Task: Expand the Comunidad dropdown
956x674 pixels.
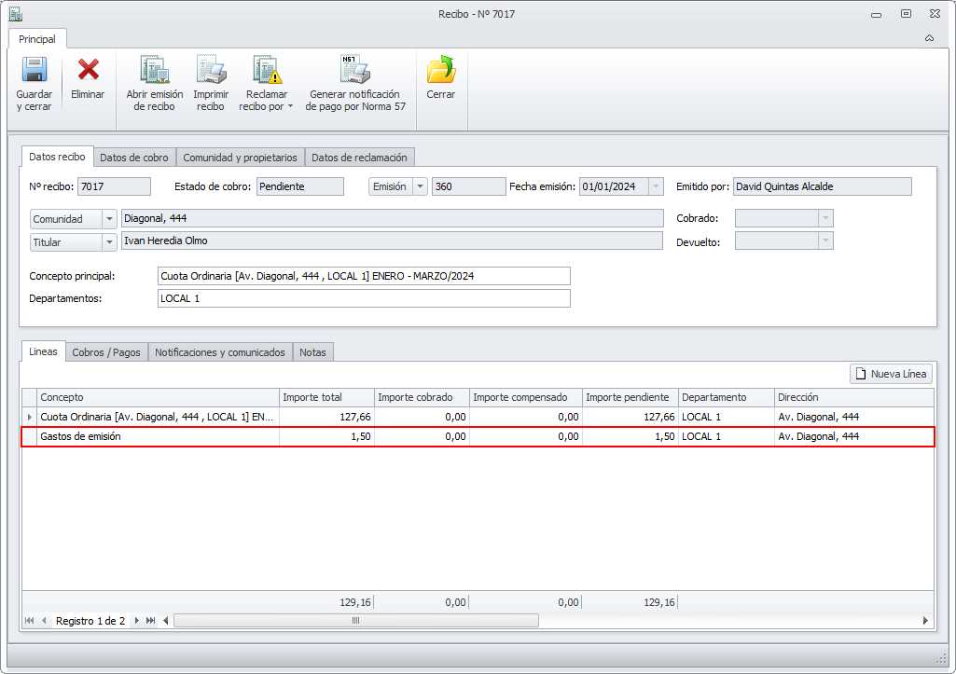Action: coord(109,219)
